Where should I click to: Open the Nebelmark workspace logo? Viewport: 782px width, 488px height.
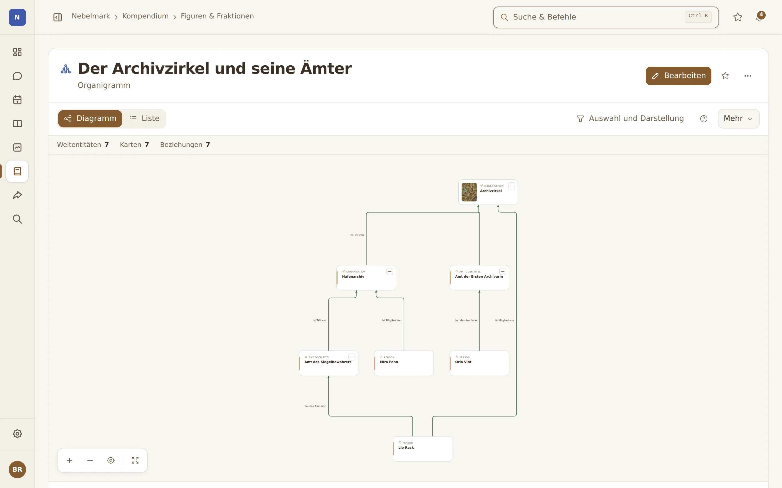pos(17,17)
